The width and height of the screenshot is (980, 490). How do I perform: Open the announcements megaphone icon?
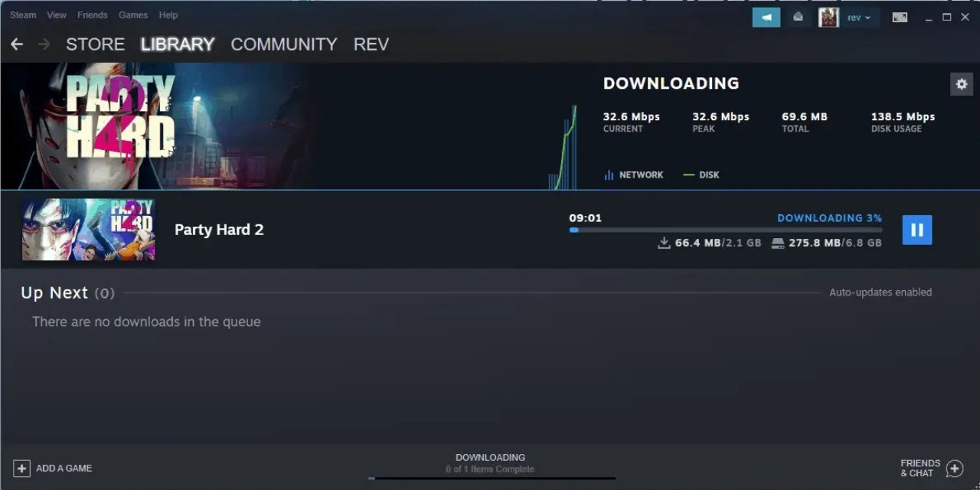[x=766, y=17]
